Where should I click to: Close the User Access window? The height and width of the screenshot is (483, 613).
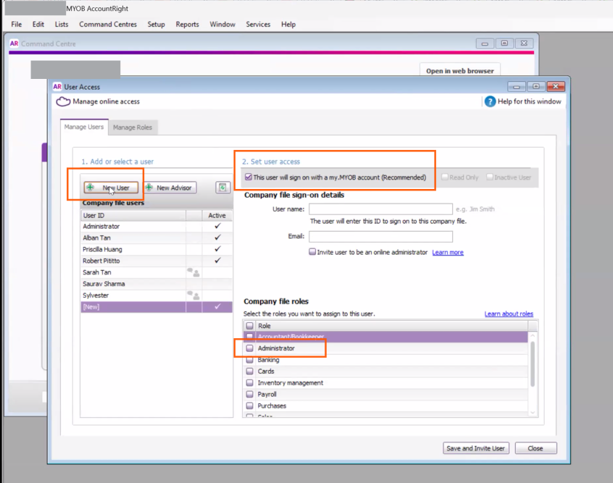tap(556, 86)
